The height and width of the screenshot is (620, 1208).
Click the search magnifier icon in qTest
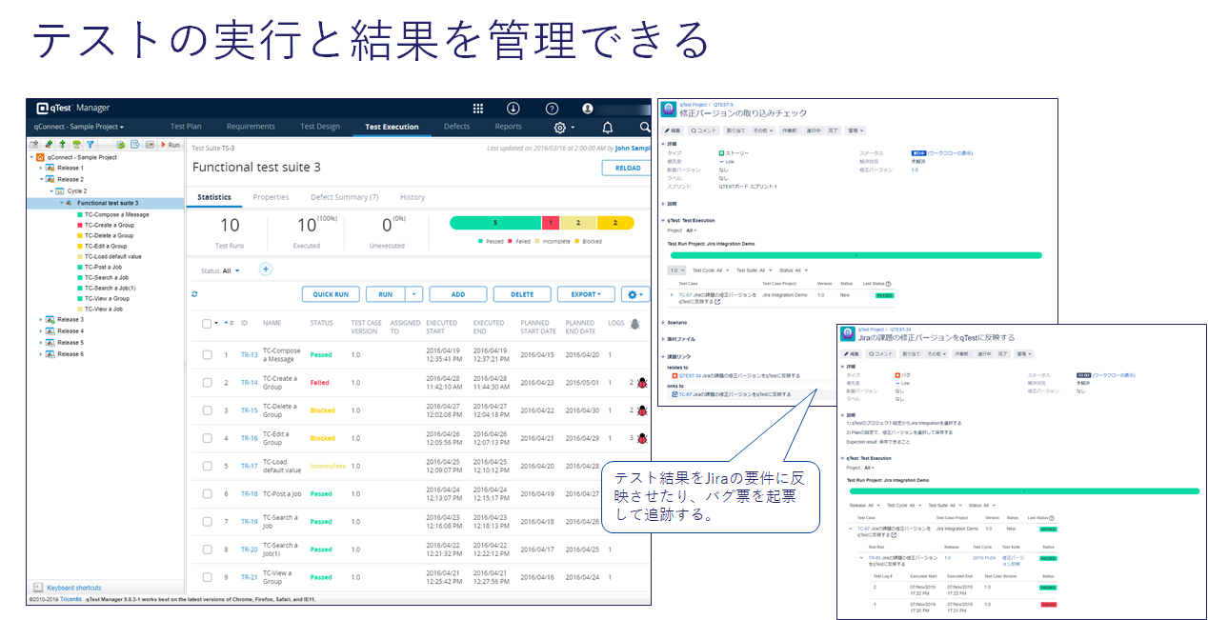(x=645, y=127)
